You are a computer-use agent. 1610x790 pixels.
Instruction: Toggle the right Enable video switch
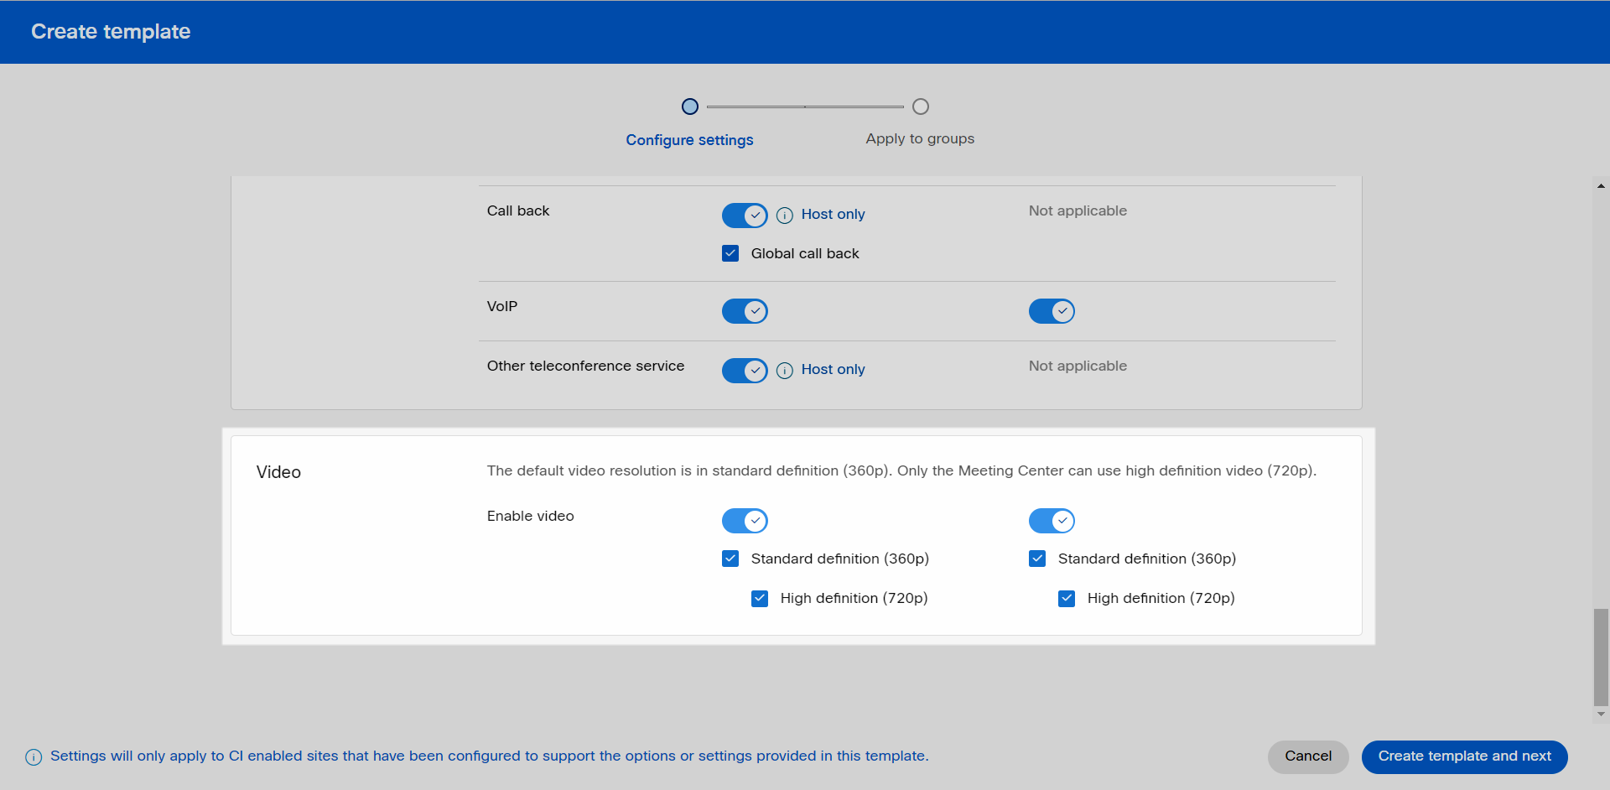point(1052,521)
